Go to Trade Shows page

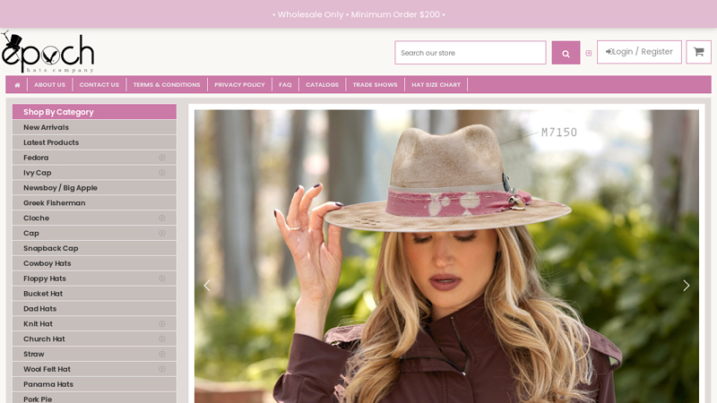(375, 85)
